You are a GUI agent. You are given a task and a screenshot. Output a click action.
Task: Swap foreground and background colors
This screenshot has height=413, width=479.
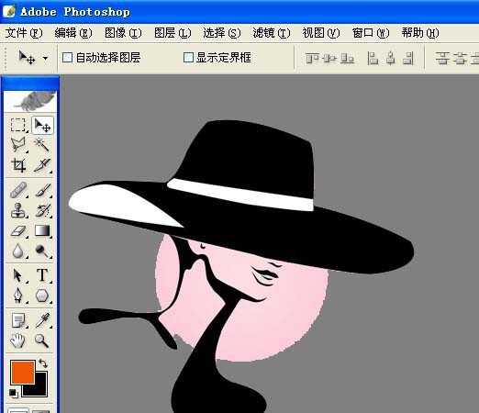(x=43, y=363)
